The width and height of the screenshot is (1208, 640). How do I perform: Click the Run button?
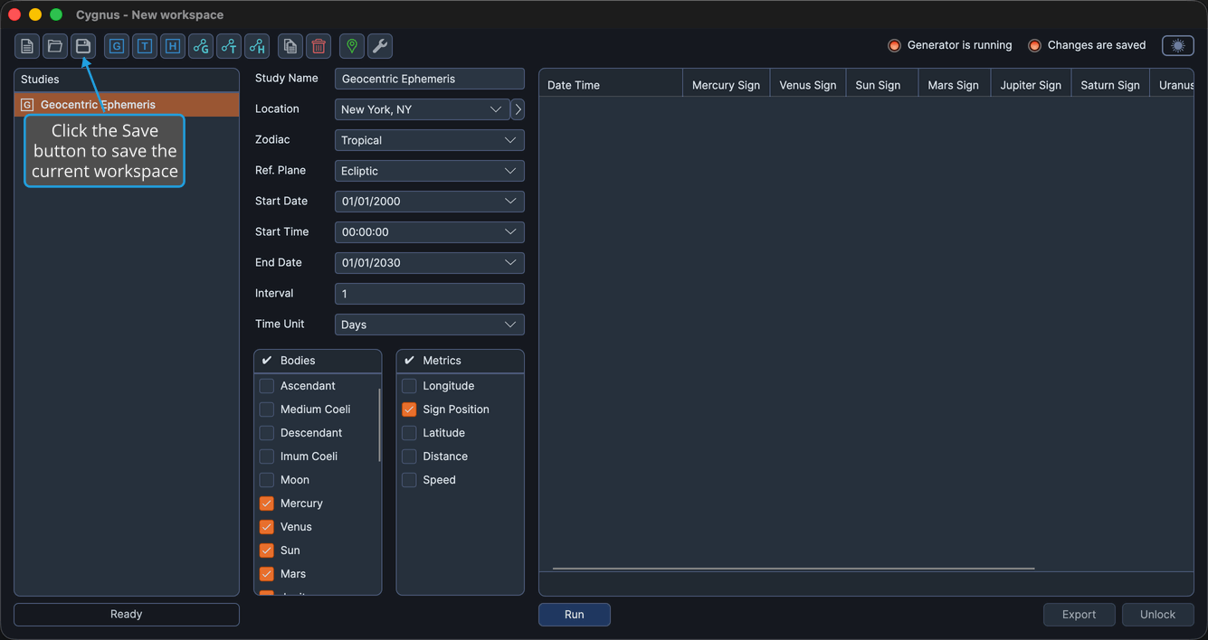(x=575, y=615)
